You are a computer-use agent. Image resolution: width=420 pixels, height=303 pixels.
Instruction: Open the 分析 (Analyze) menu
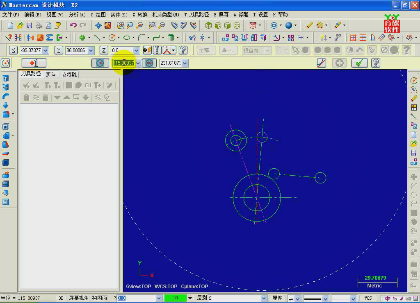coord(77,15)
